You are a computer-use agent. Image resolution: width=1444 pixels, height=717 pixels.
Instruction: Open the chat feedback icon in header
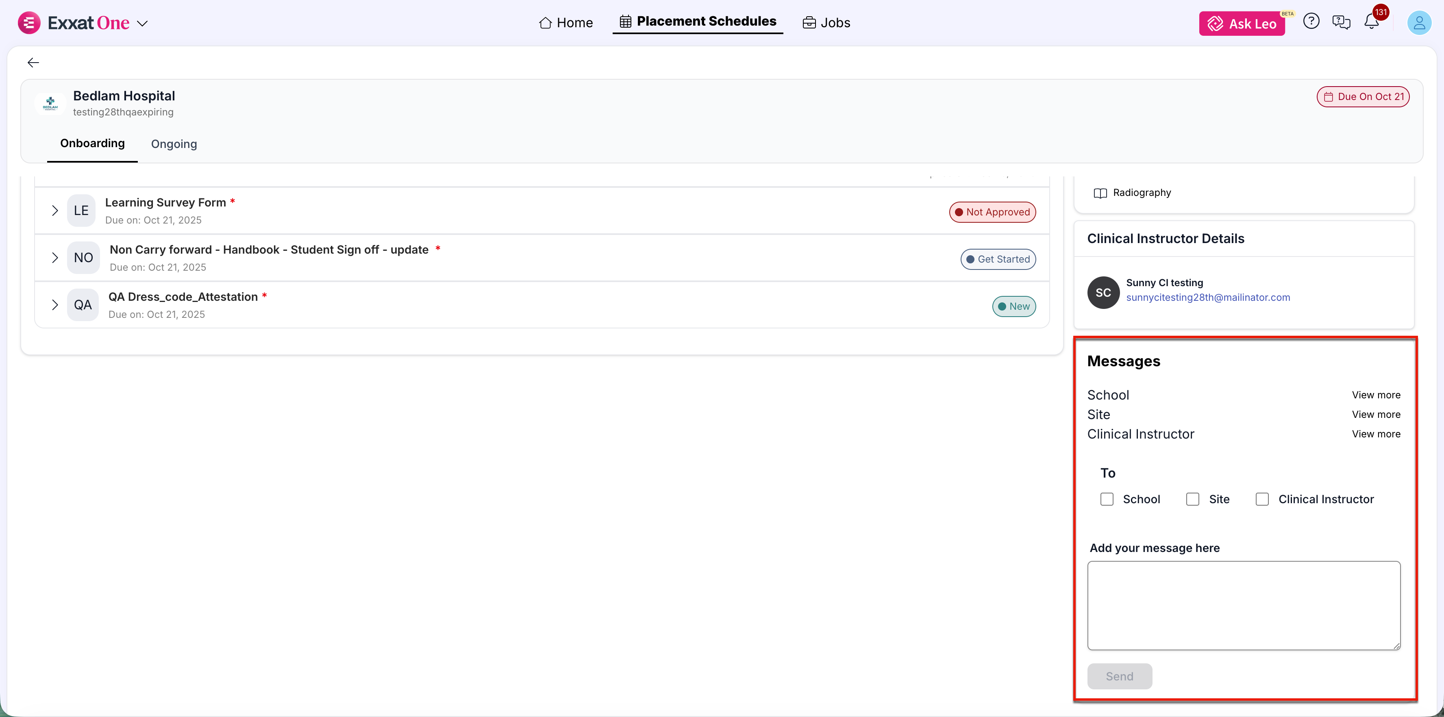pyautogui.click(x=1342, y=22)
